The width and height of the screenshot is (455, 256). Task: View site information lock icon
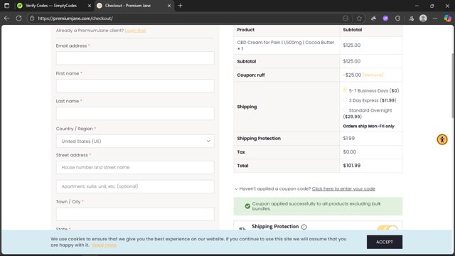[x=32, y=18]
